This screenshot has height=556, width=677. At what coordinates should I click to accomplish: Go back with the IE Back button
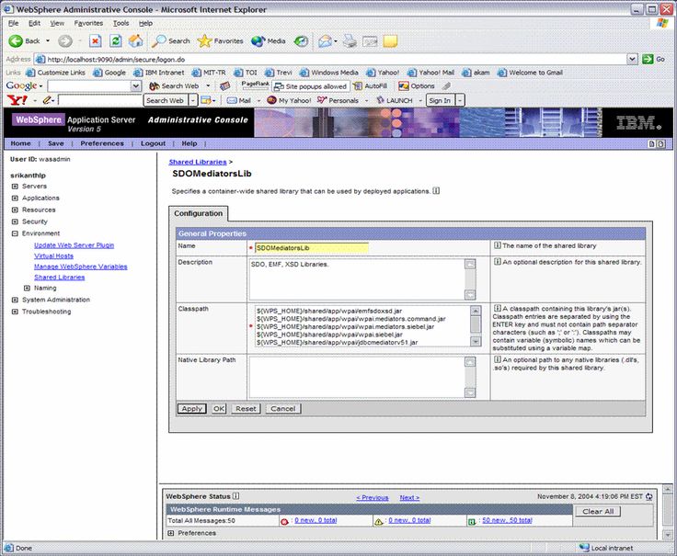[x=24, y=41]
